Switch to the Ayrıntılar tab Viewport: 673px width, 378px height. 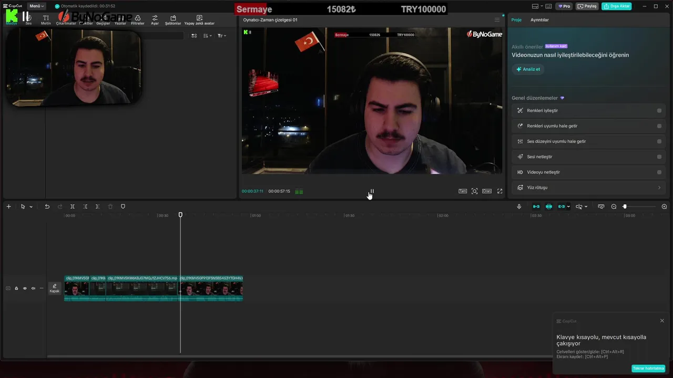click(x=539, y=20)
